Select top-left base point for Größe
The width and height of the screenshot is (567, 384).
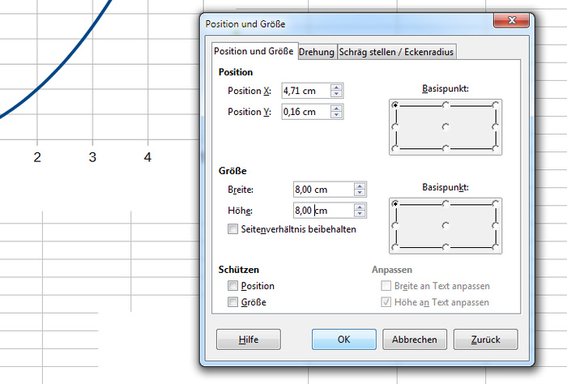[x=395, y=204]
